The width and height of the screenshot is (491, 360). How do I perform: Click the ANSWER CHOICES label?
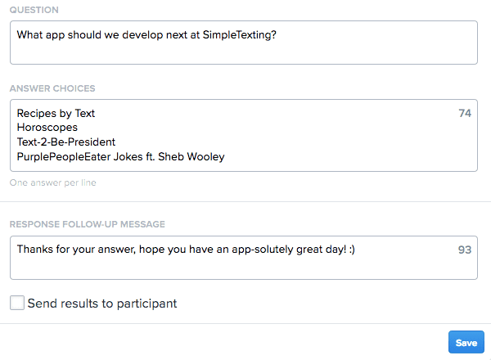[x=52, y=88]
